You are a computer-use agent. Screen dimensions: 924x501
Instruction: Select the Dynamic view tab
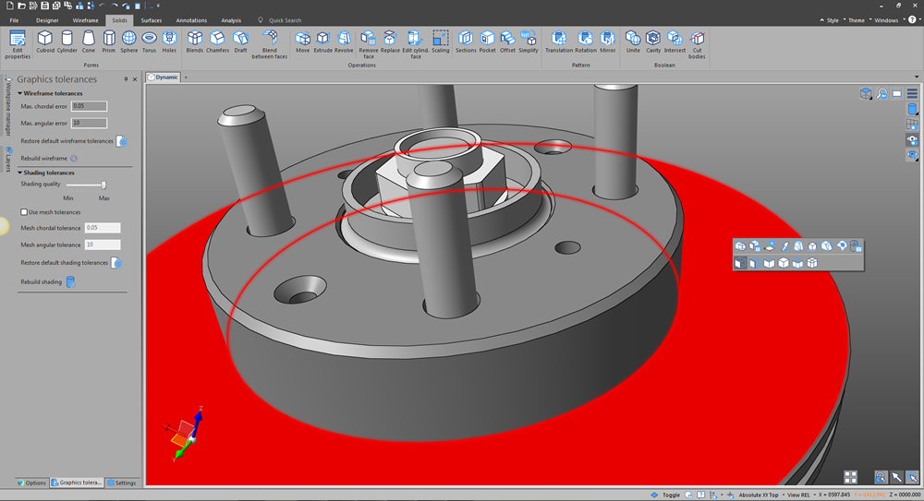(x=164, y=78)
